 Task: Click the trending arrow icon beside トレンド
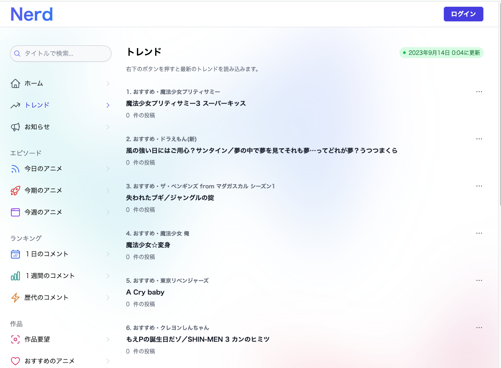coord(15,105)
